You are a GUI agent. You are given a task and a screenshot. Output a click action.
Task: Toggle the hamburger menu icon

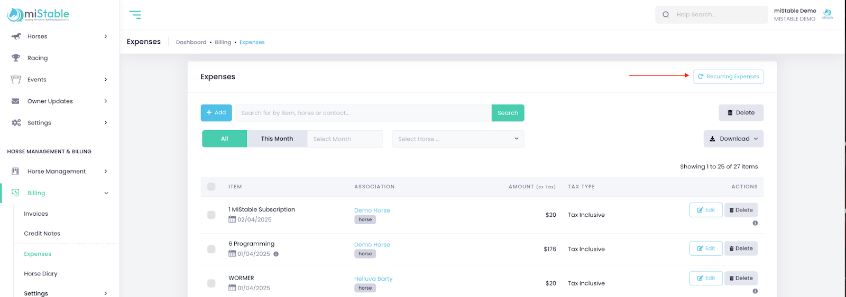(135, 15)
